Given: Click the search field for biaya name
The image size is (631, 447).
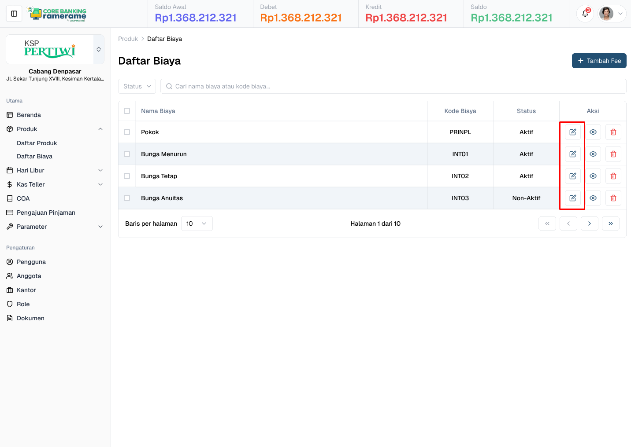Looking at the screenshot, I should [x=393, y=86].
